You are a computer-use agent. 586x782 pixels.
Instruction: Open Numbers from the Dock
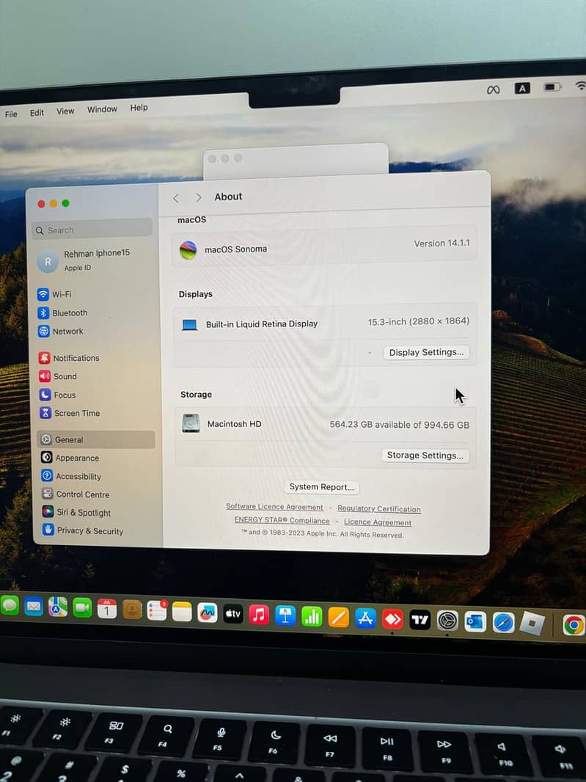[312, 616]
